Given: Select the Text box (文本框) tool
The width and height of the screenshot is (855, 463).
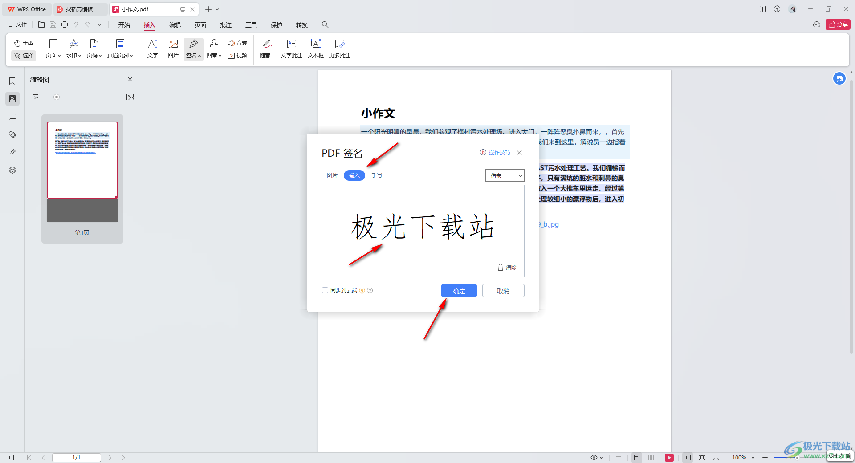Looking at the screenshot, I should click(x=316, y=49).
